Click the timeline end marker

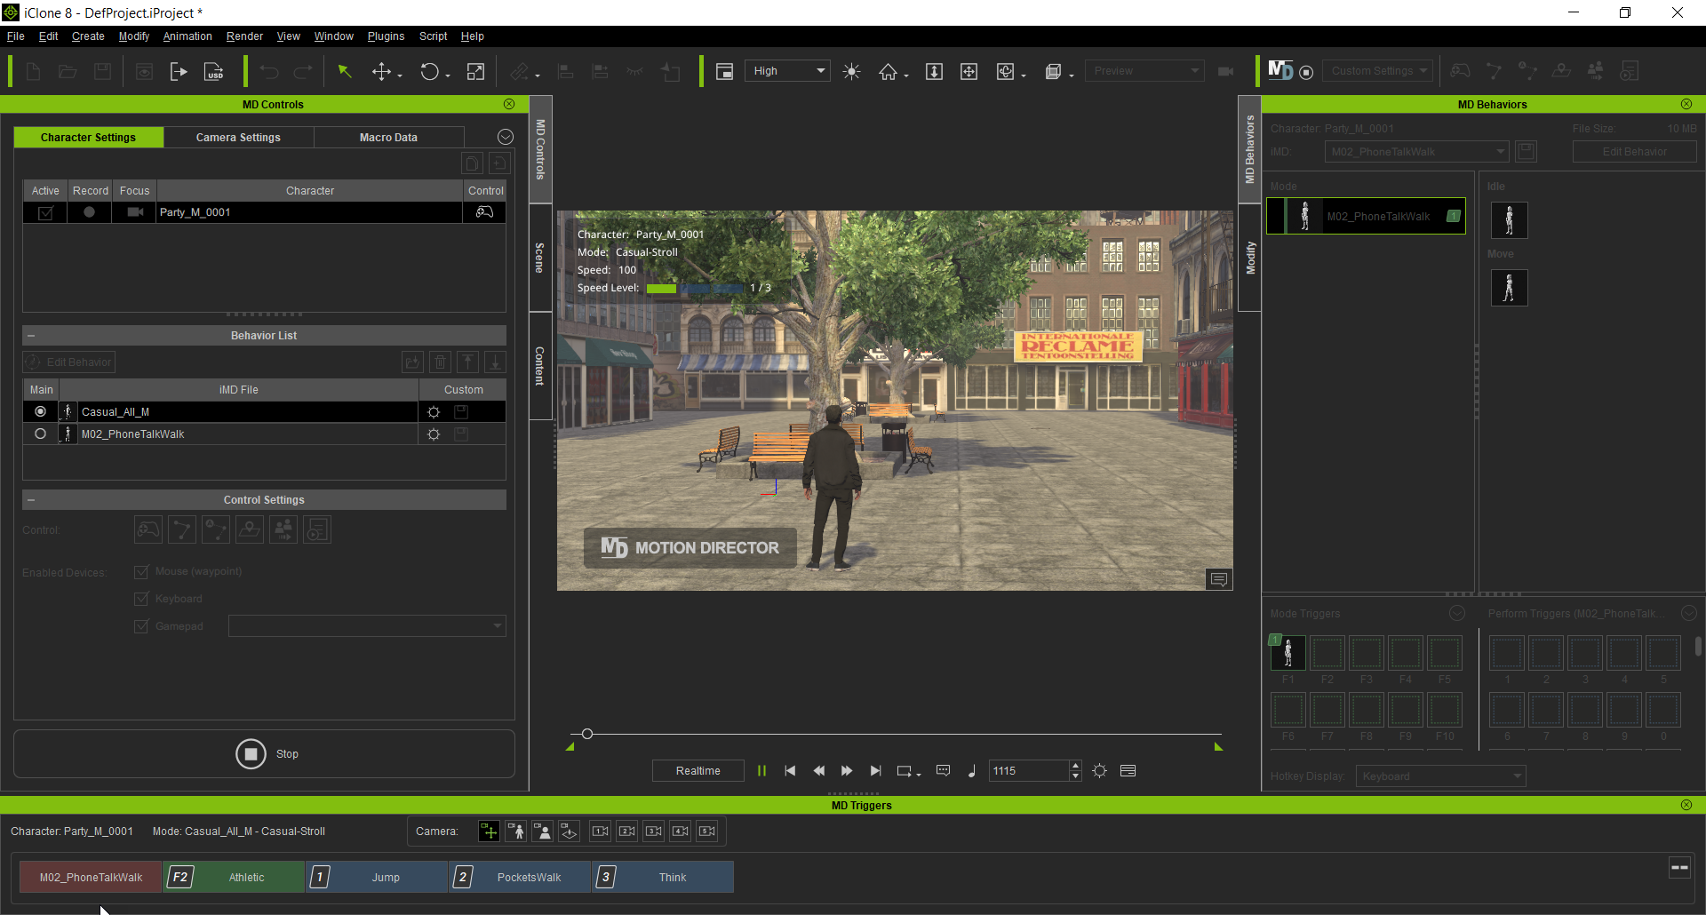tap(1218, 747)
